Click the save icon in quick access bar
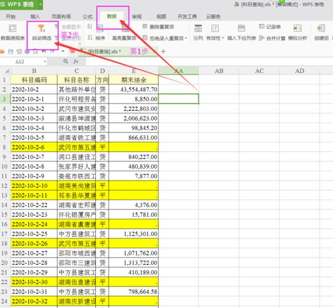Screen dimensions: 333x308 [x=10, y=51]
